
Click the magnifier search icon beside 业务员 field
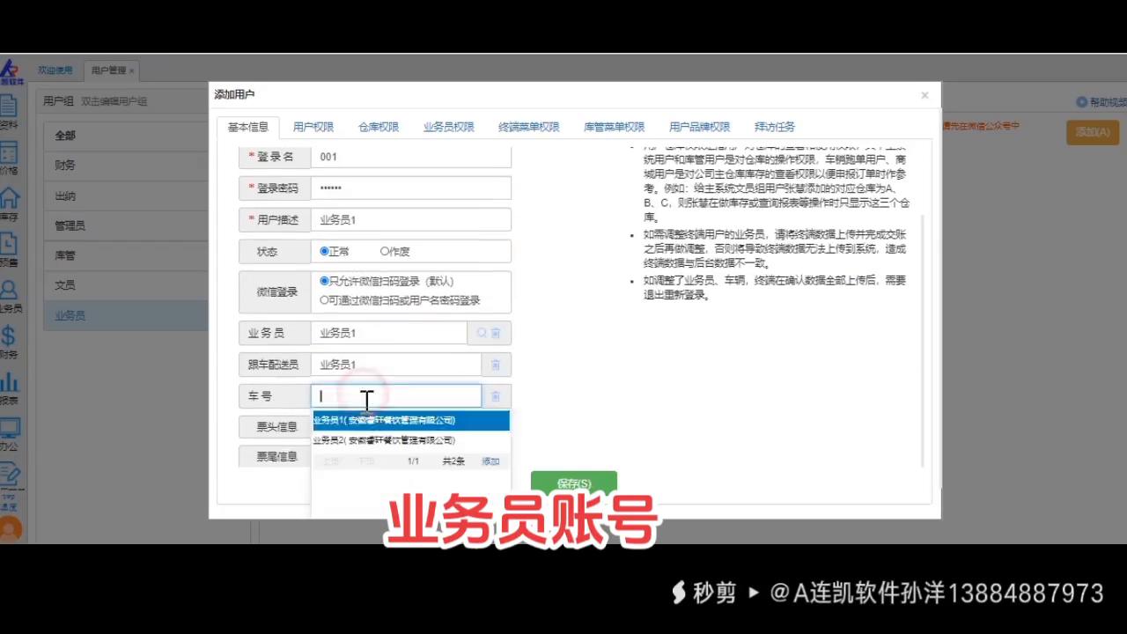coord(481,333)
